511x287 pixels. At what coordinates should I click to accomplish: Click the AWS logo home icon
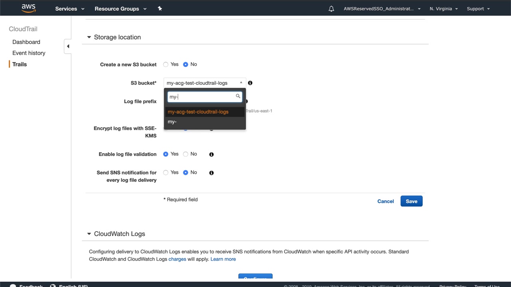[x=29, y=8]
